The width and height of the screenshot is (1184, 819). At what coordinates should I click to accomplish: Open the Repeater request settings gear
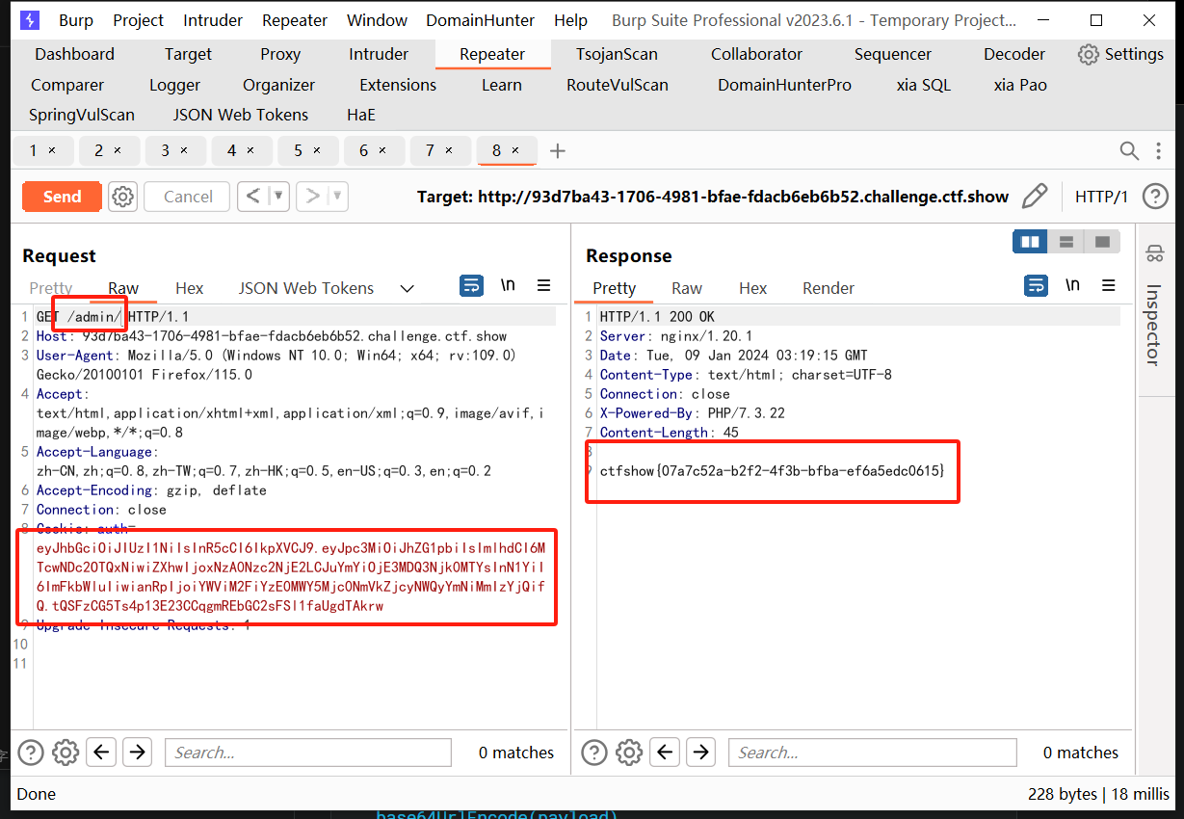(122, 197)
